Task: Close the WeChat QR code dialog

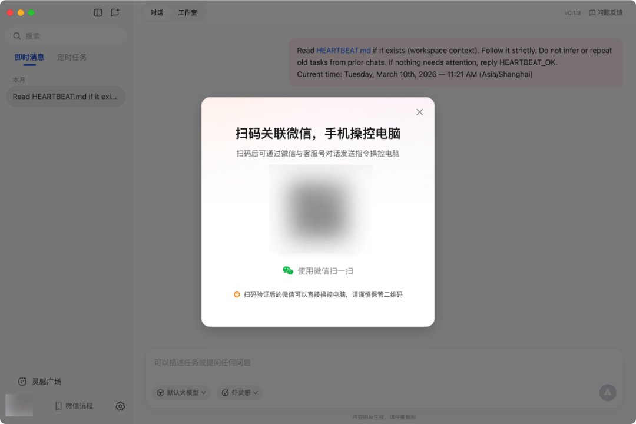Action: 419,112
